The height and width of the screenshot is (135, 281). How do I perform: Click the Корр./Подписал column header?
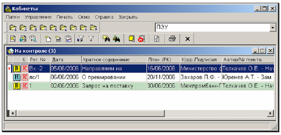pos(201,60)
